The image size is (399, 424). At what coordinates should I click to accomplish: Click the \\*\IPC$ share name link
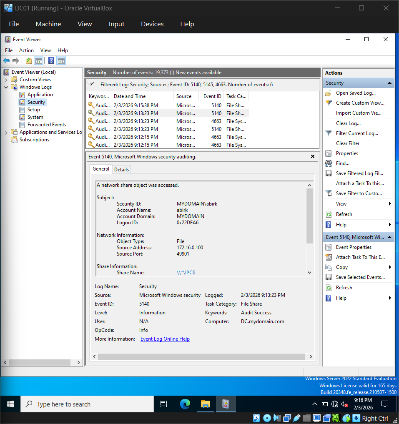point(186,273)
